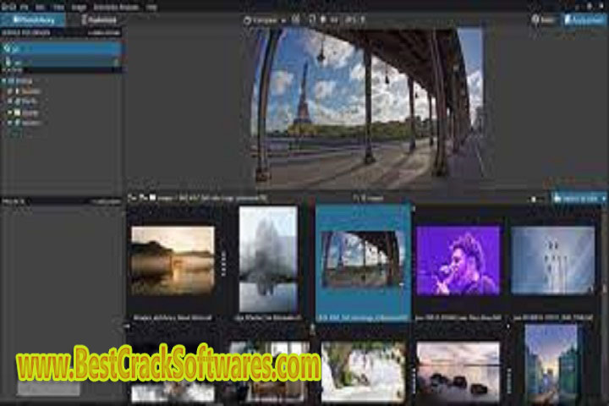
Task: Open the Compare dropdown arrow
Action: point(284,20)
